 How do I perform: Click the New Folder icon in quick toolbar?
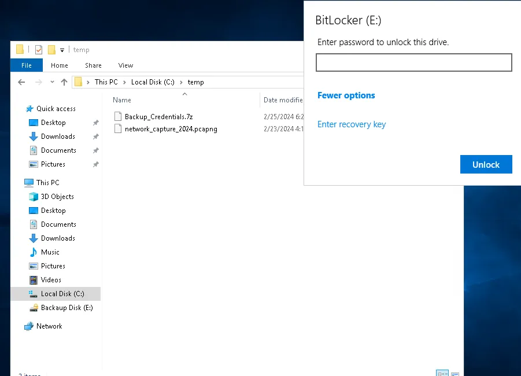[x=51, y=50]
